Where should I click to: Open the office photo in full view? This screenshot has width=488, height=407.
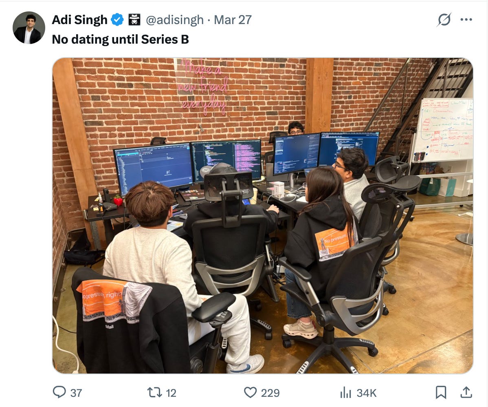(263, 215)
